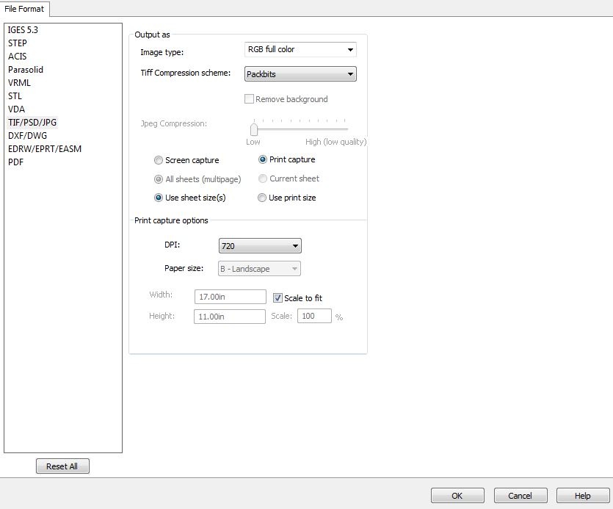Select STEP in the format list

tap(18, 43)
